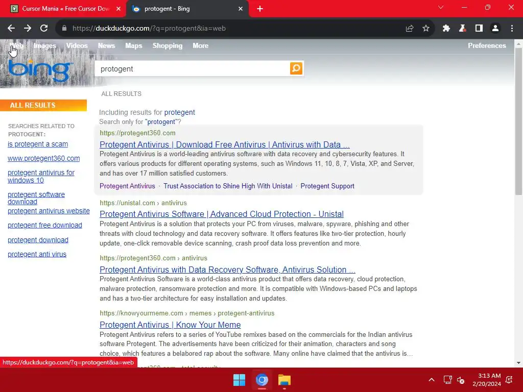This screenshot has width=523, height=392.
Task: Open 'protegent free download' related link
Action: [x=45, y=225]
